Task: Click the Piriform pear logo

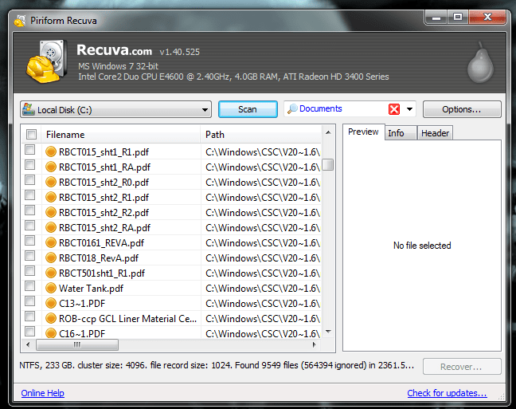Action: pos(480,63)
